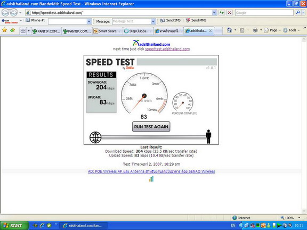Click the Stop loading X icon
Image resolution: width=307 pixels, height=230 pixels.
(230, 13)
